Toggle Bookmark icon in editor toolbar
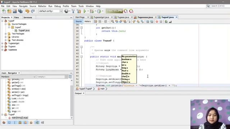Image resolution: width=230 pixels, height=129 pixels. point(142,21)
